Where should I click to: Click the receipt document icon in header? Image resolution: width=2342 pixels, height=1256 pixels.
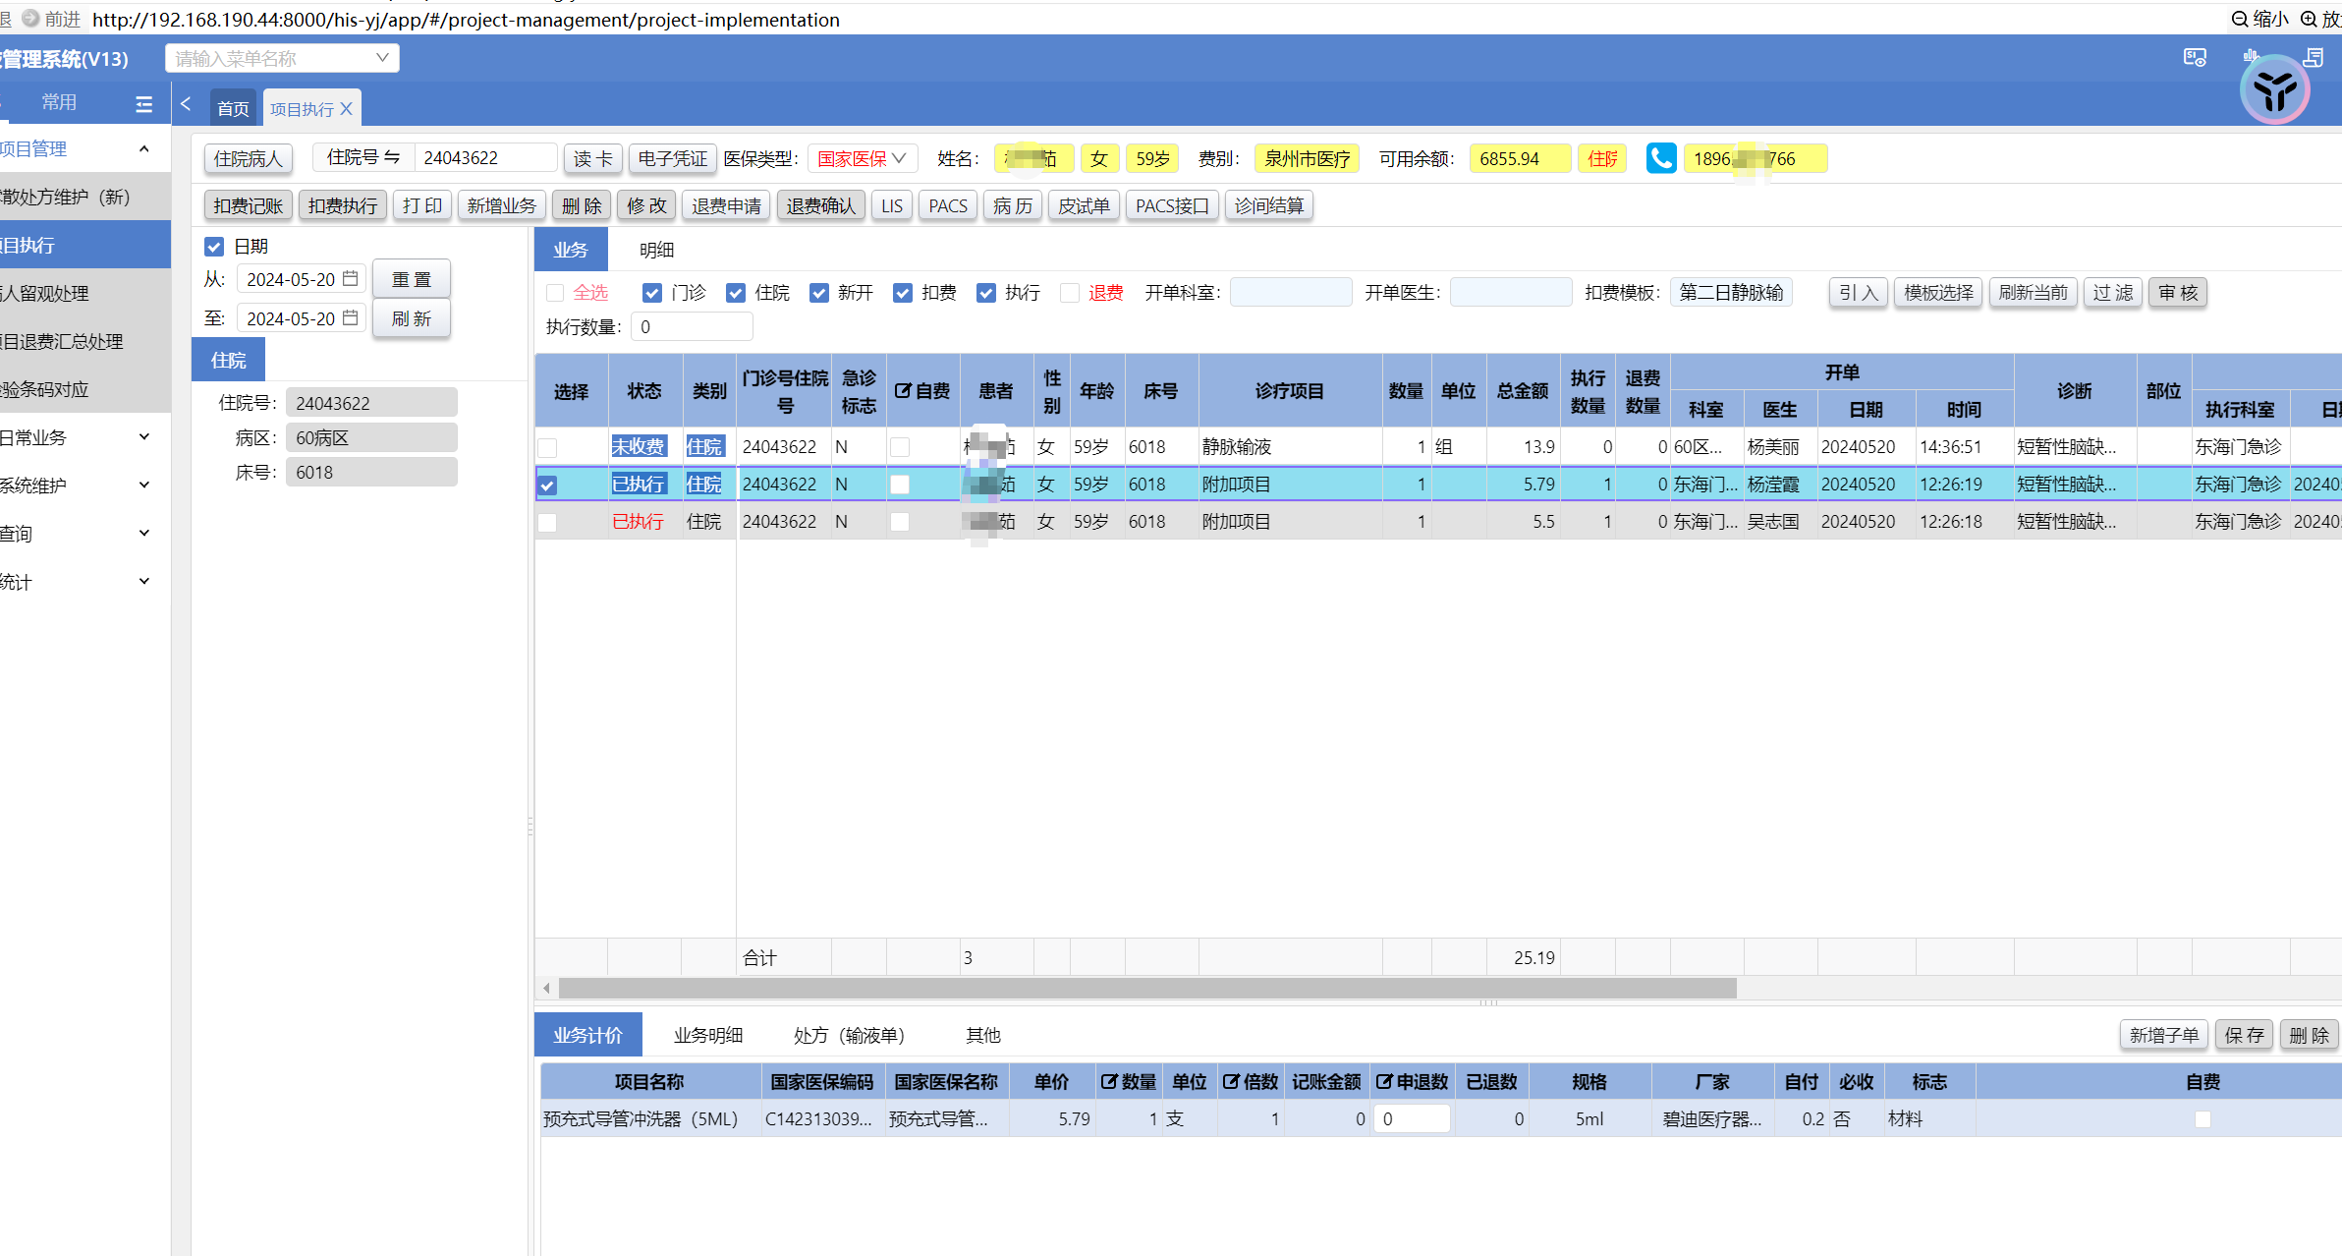pos(2314,58)
